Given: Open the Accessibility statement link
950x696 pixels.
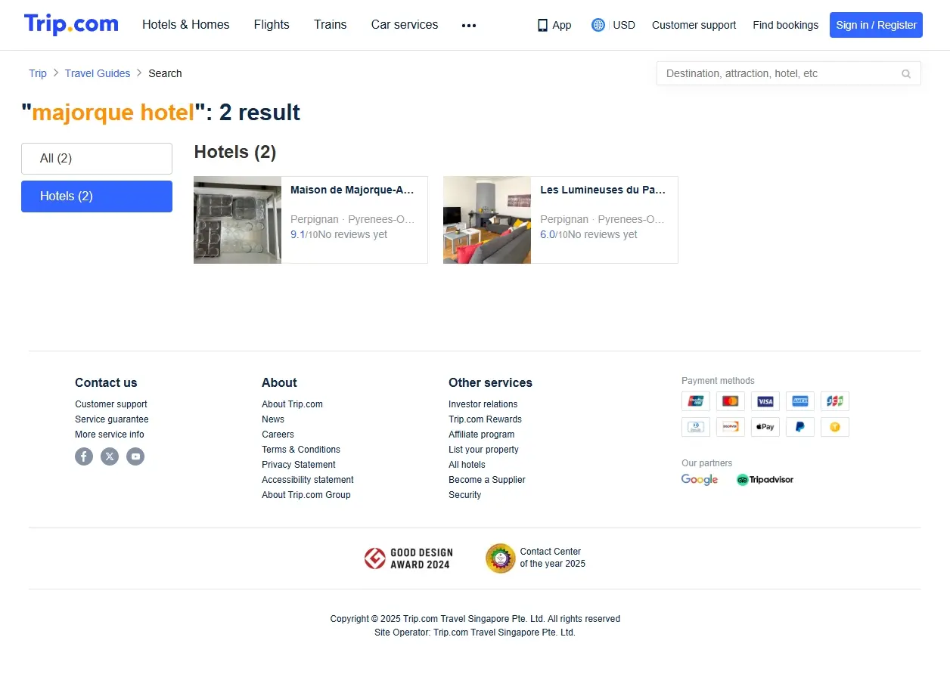Looking at the screenshot, I should (x=308, y=480).
